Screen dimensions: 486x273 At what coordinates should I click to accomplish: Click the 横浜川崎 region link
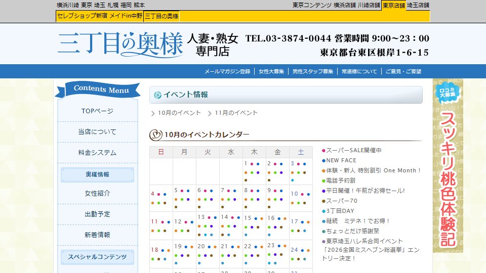pyautogui.click(x=68, y=5)
